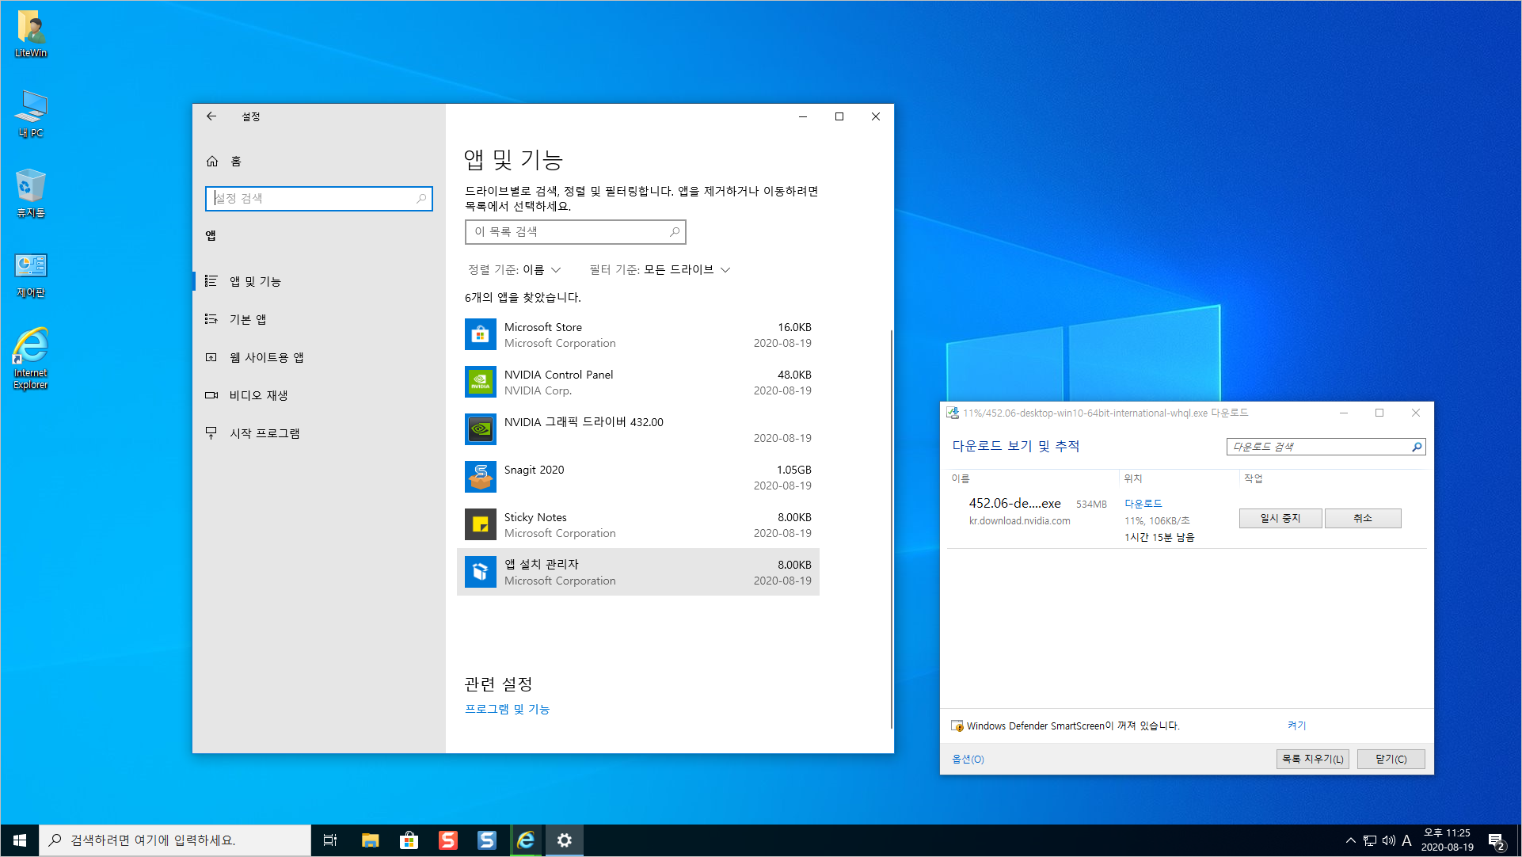This screenshot has width=1522, height=857.
Task: Cancel the download with 취소 button
Action: tap(1363, 518)
